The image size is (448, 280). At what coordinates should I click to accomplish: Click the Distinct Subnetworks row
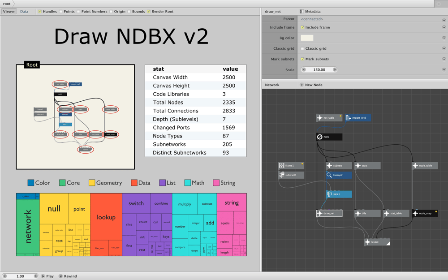[196, 153]
